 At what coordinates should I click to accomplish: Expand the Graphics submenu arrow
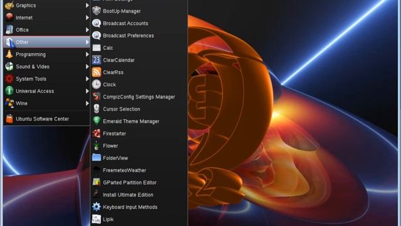click(x=87, y=6)
